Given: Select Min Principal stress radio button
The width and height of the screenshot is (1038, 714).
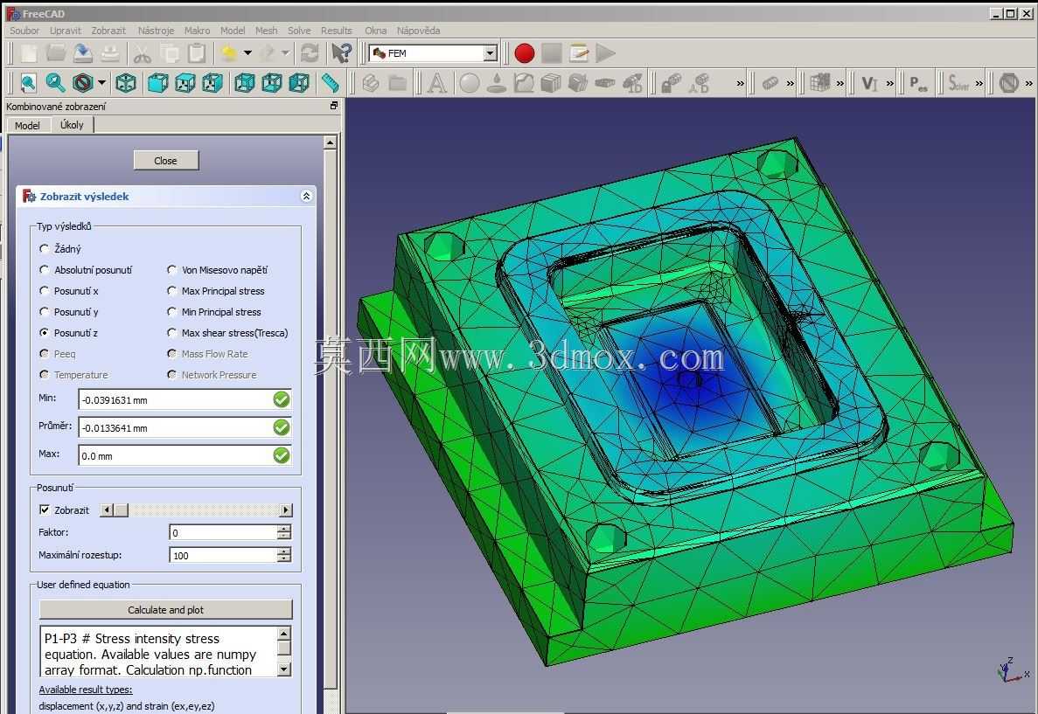Looking at the screenshot, I should 214,312.
